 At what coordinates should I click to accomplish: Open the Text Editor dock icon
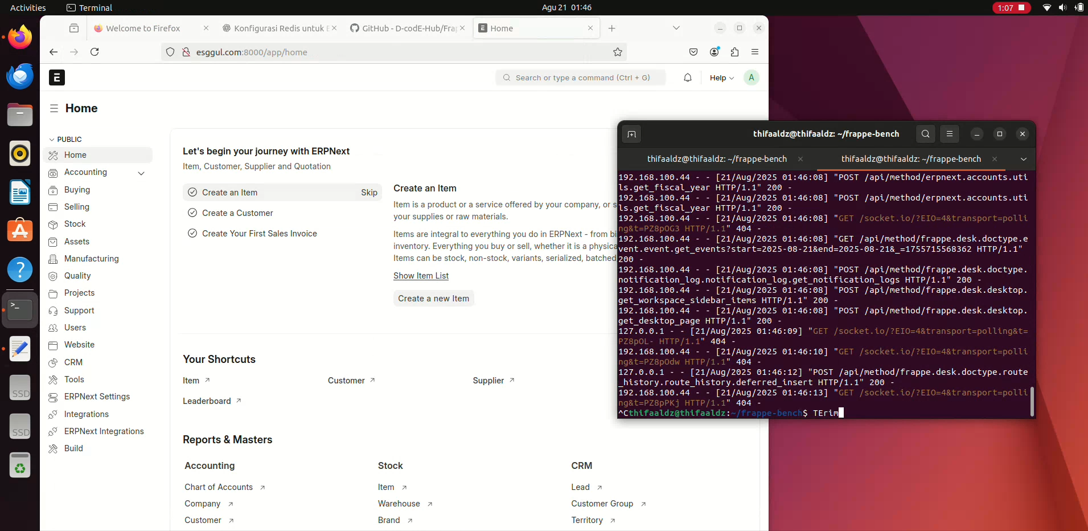click(20, 349)
